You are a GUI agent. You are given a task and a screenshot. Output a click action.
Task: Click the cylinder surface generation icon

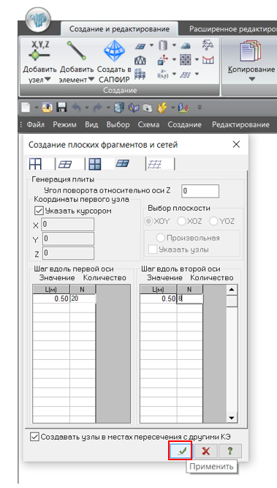click(163, 46)
